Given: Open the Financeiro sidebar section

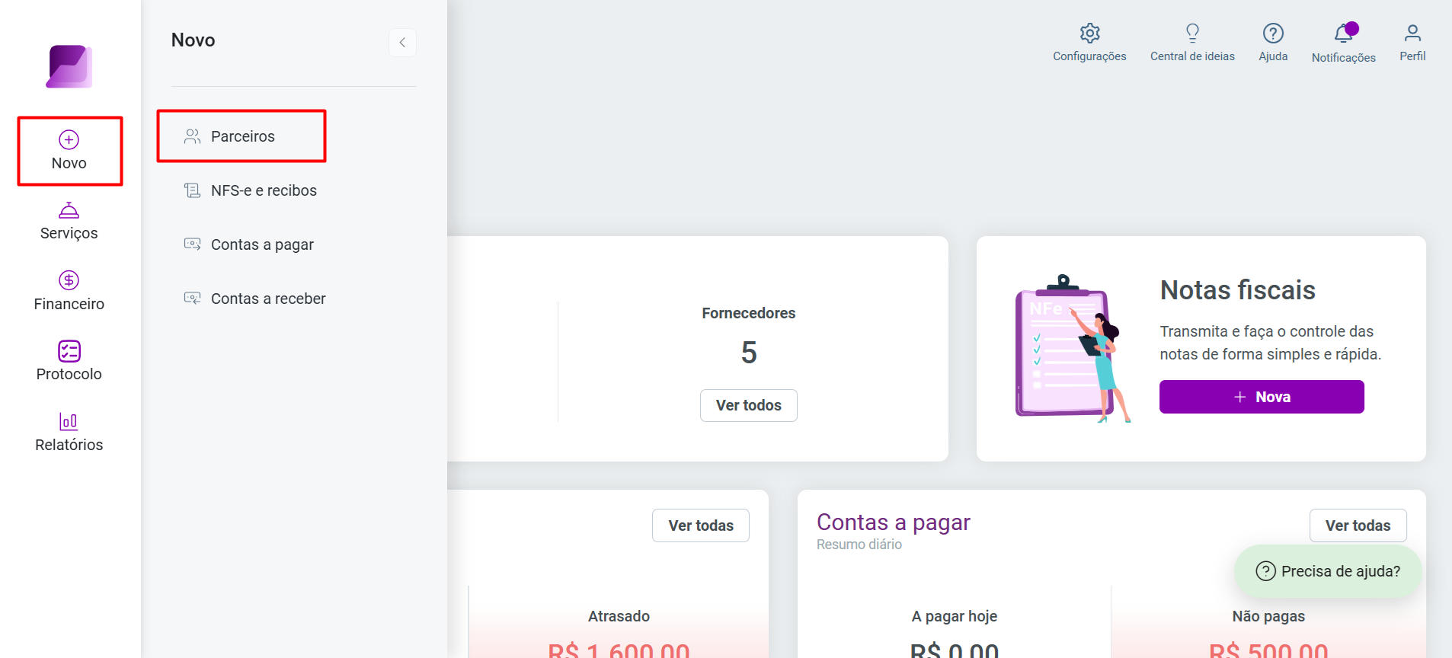Looking at the screenshot, I should (69, 292).
